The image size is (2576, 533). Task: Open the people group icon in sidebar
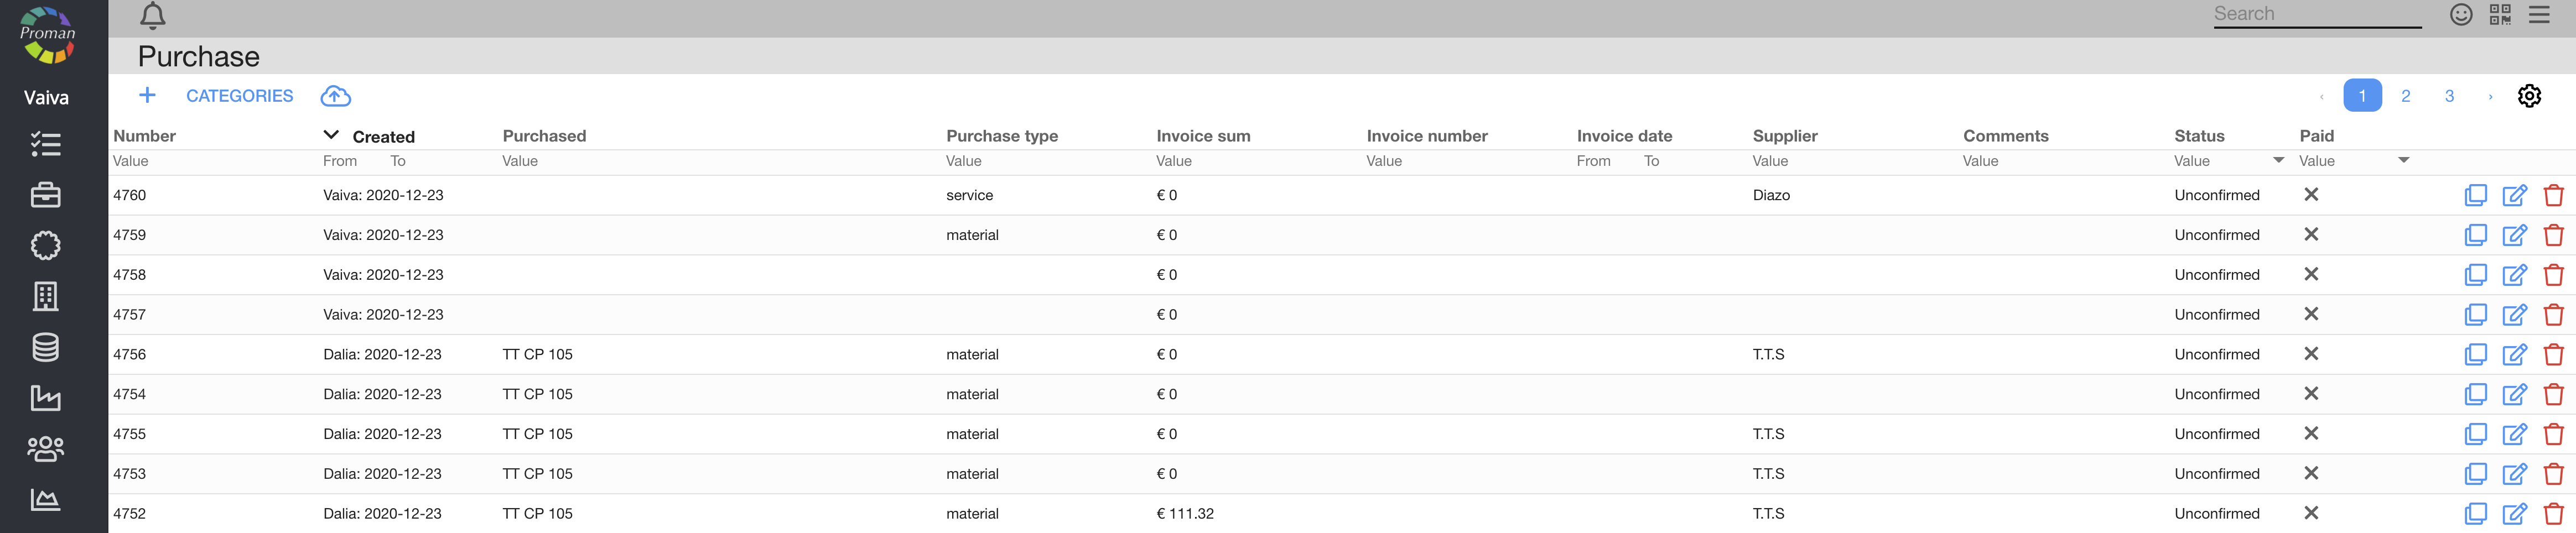tap(45, 449)
